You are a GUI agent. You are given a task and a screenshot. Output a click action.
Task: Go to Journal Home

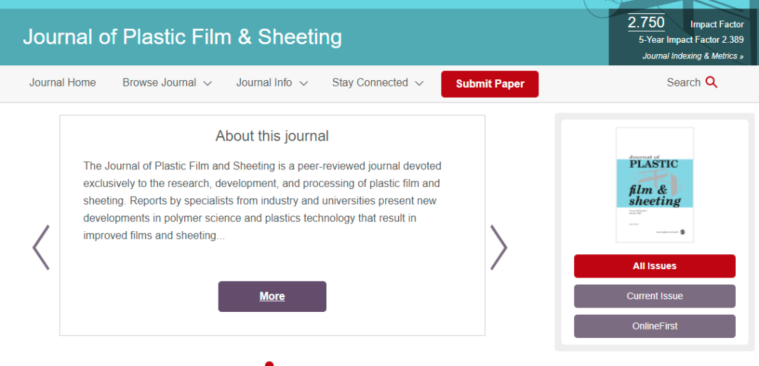pos(63,83)
